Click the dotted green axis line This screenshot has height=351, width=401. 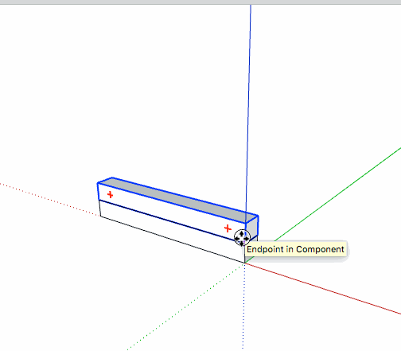point(185,306)
